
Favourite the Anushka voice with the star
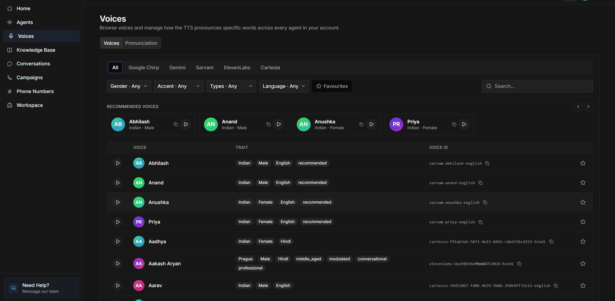[583, 202]
